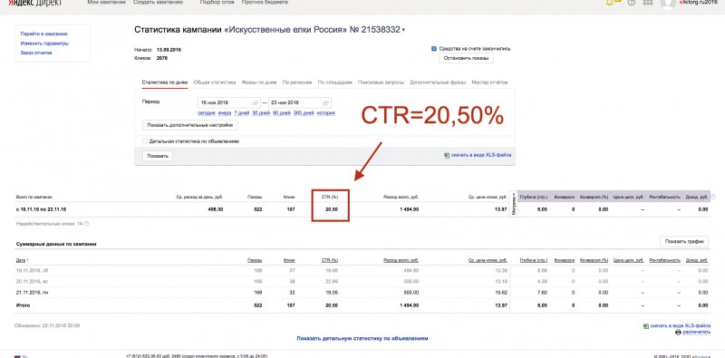Click the Остановить показы button

(x=466, y=58)
